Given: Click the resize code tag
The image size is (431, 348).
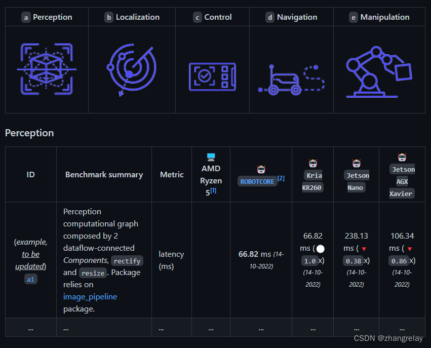Looking at the screenshot, I should 93,273.
